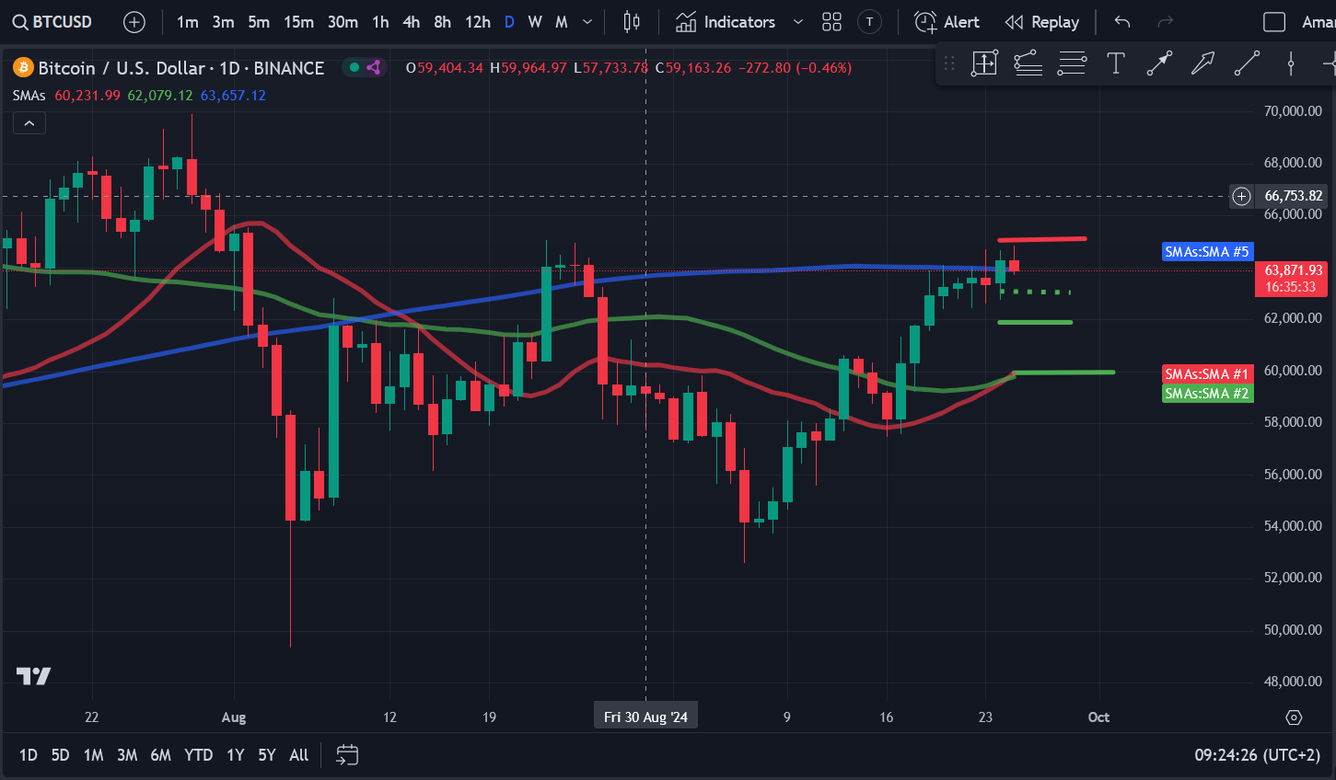Set date range to 1D
The image size is (1336, 780).
[29, 755]
